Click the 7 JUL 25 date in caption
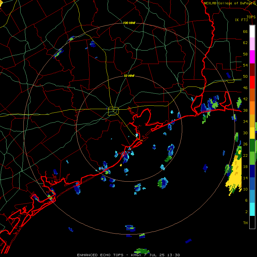 [155, 255]
